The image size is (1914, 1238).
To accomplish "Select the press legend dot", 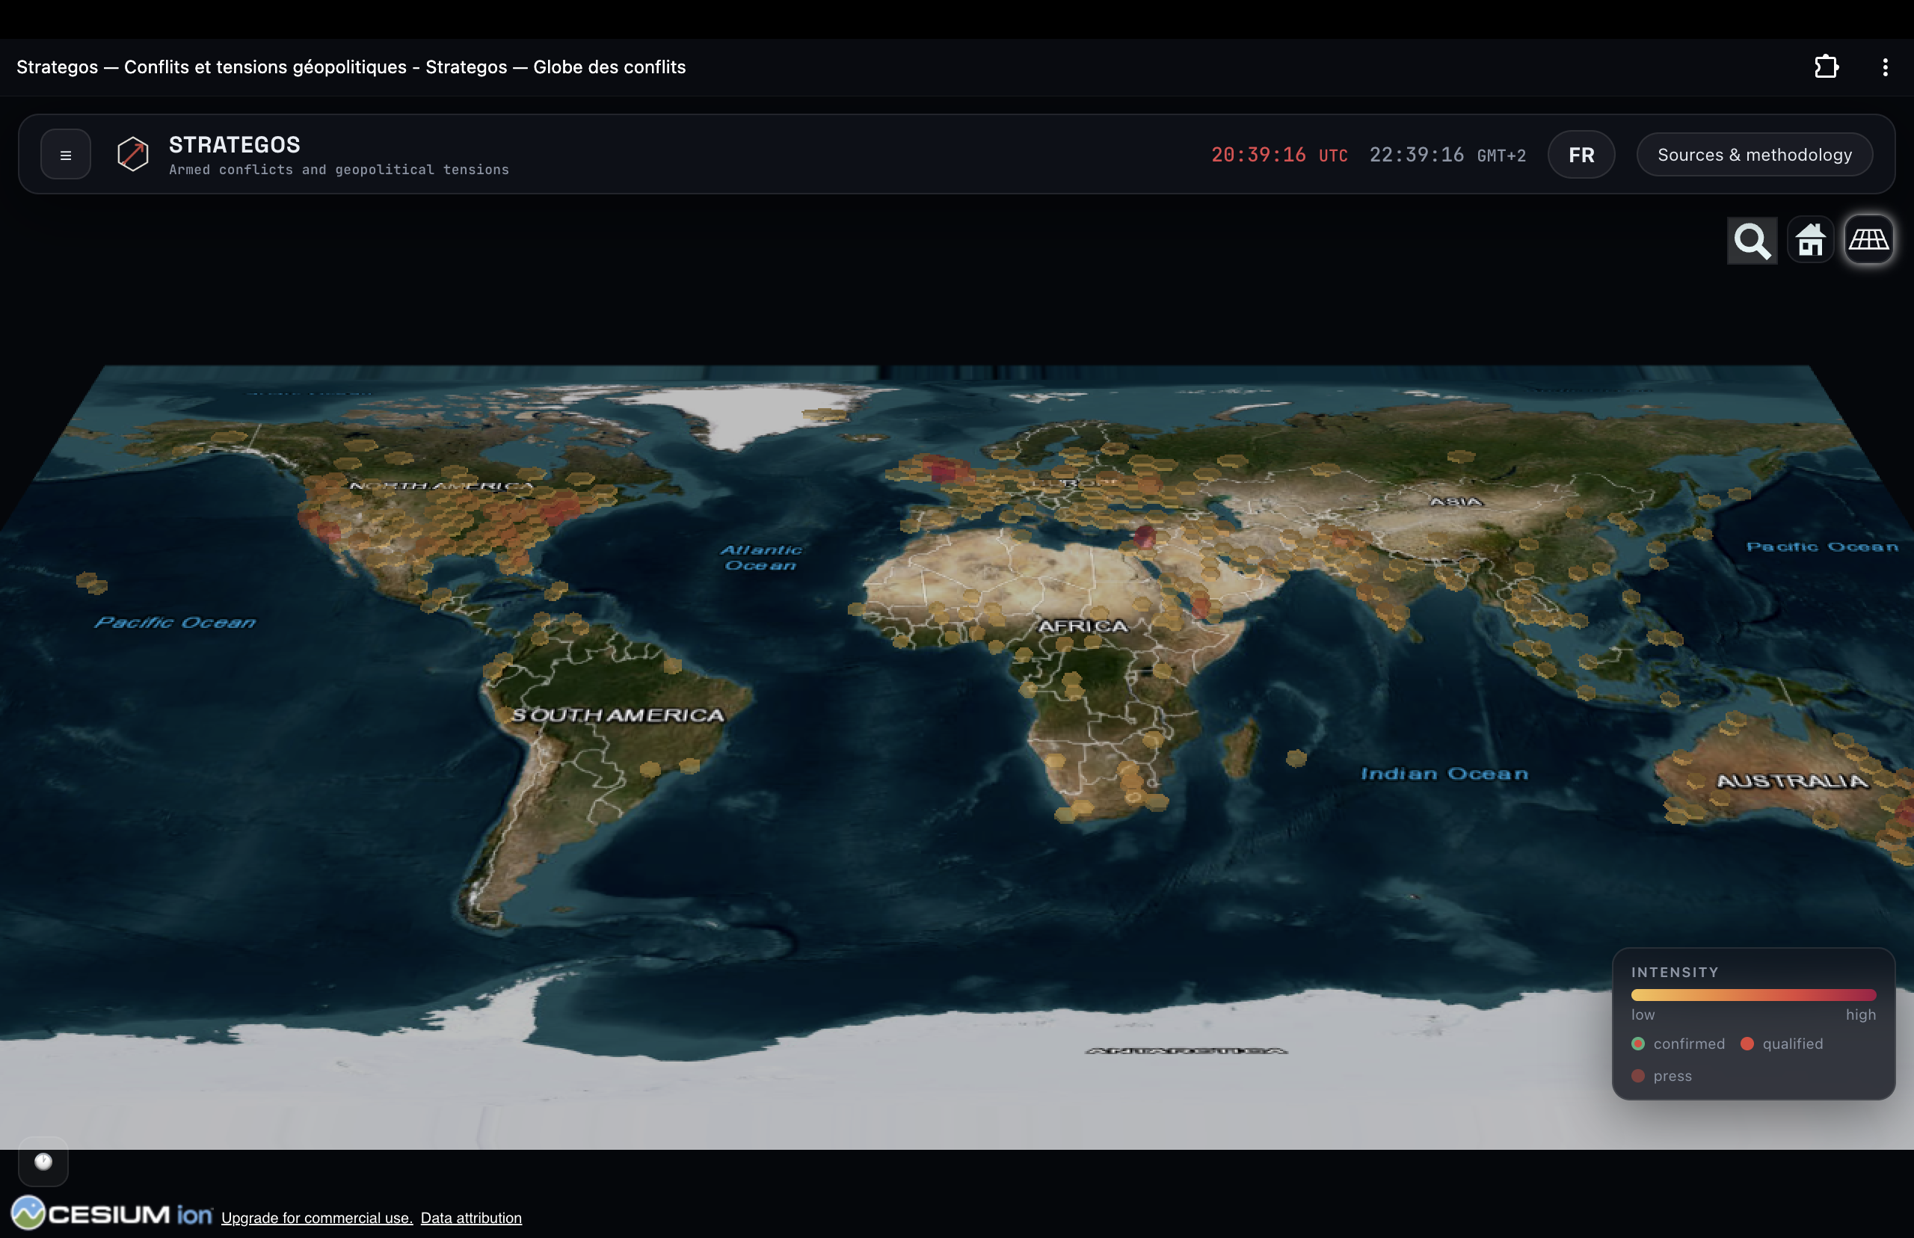I will point(1637,1076).
